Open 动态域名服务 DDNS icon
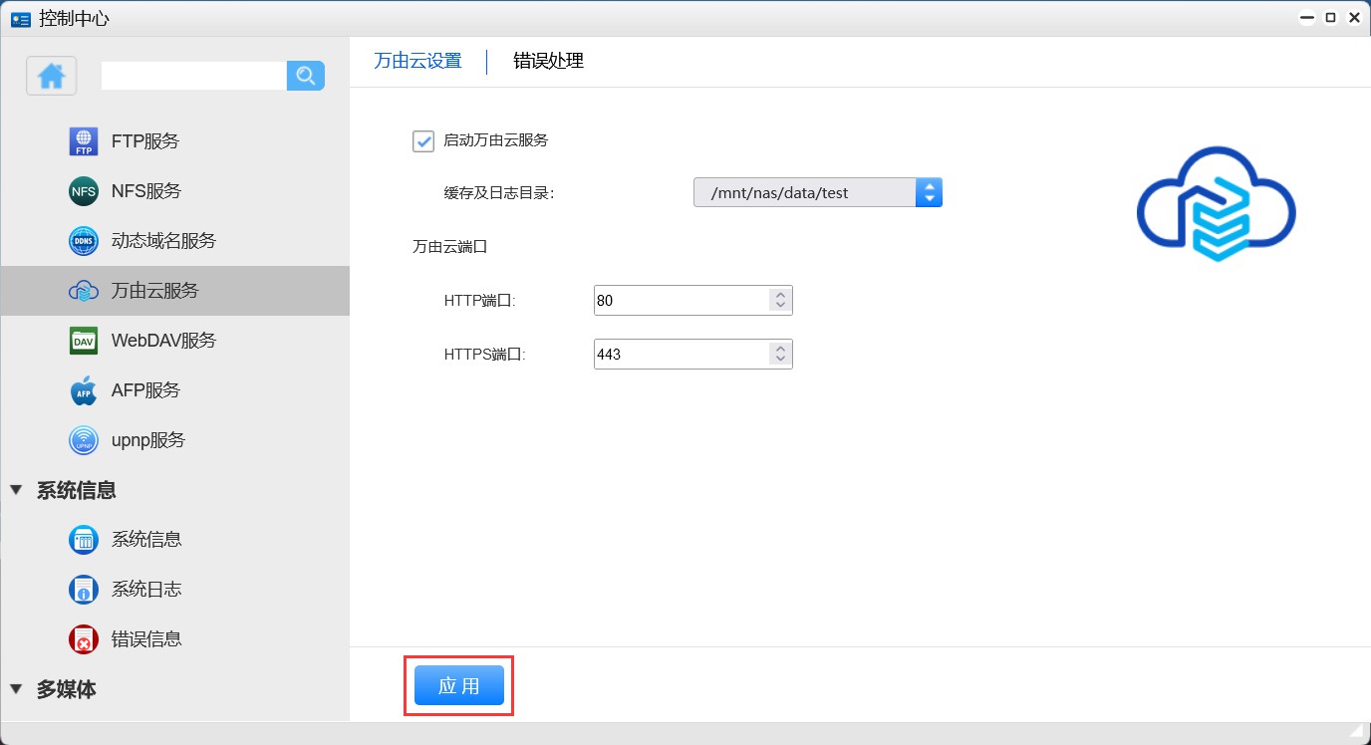Screen dimensions: 1371x745 [84, 241]
